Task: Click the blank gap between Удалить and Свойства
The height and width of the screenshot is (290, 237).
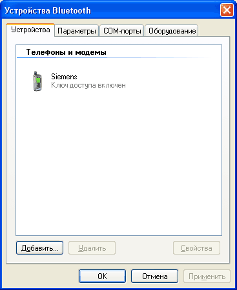Action: click(144, 248)
